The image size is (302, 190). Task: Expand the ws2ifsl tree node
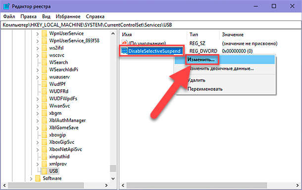[x=38, y=48]
